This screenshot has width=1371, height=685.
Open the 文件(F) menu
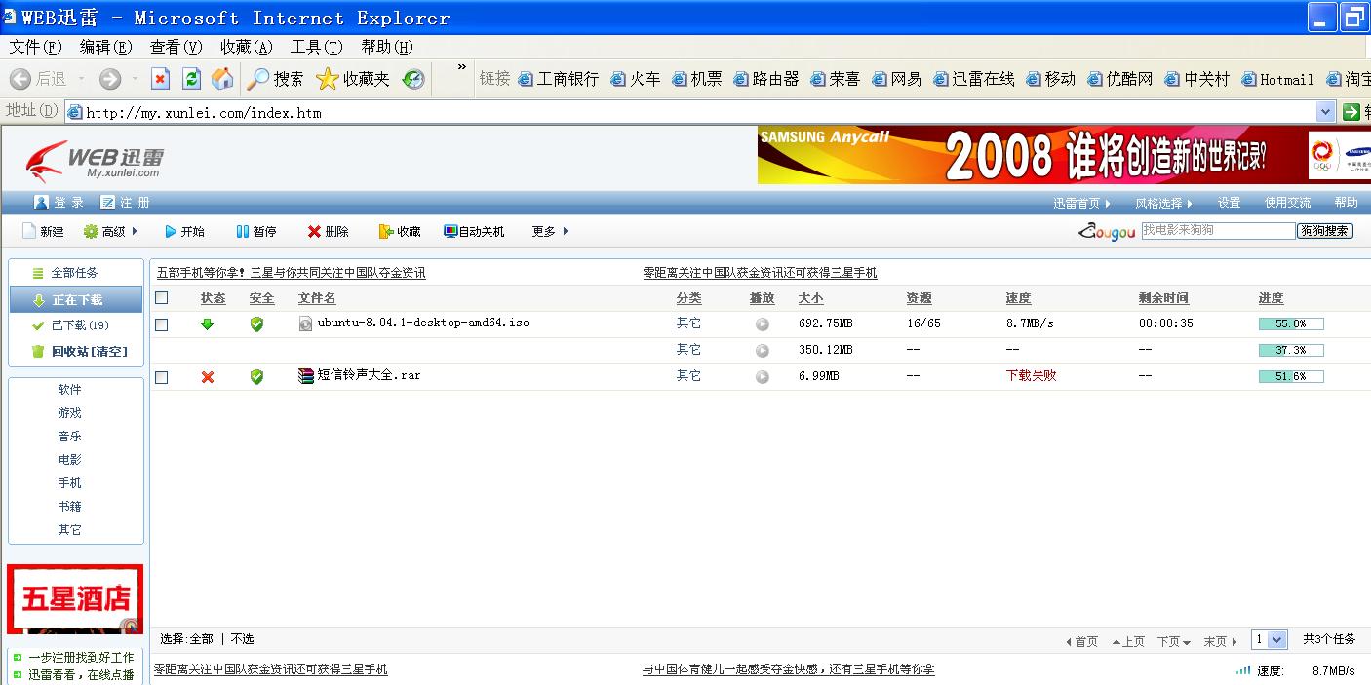pos(35,47)
